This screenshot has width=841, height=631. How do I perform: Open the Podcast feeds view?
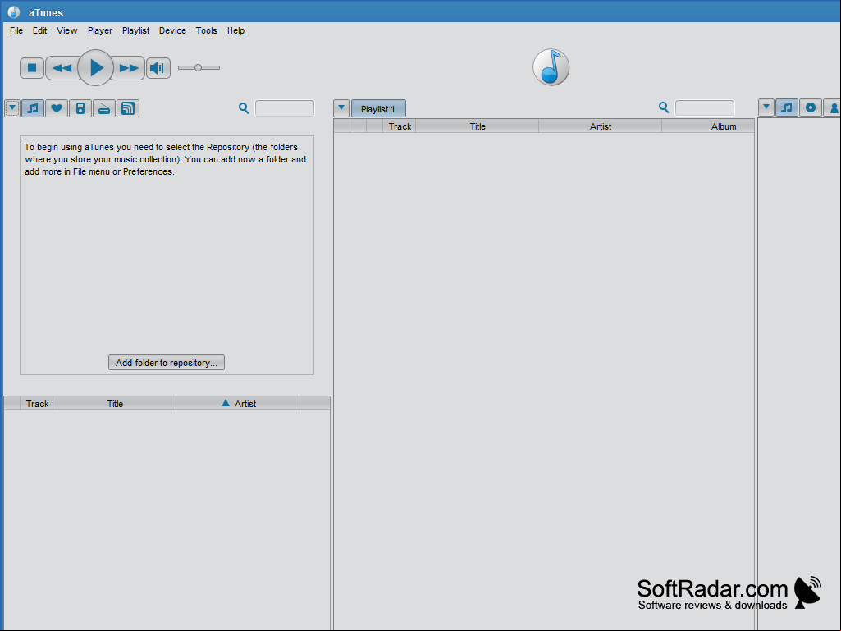(x=128, y=108)
